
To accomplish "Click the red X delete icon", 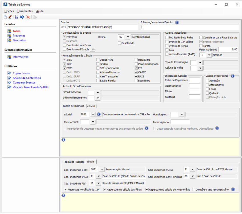I will (x=28, y=17).
